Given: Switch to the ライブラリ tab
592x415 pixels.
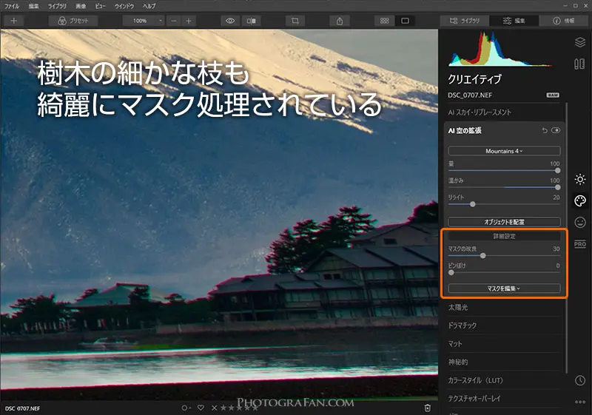Looking at the screenshot, I should [465, 21].
